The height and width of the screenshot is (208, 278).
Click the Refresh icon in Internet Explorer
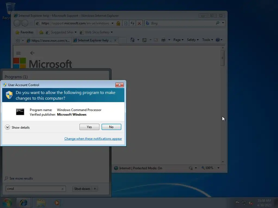point(132,23)
